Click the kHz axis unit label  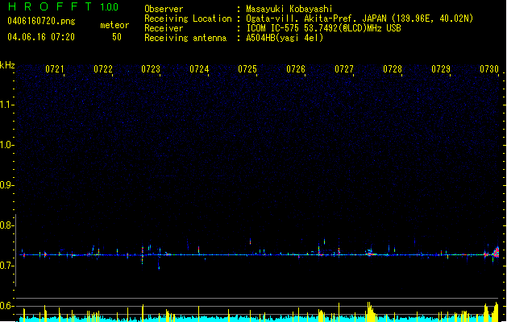(x=7, y=65)
